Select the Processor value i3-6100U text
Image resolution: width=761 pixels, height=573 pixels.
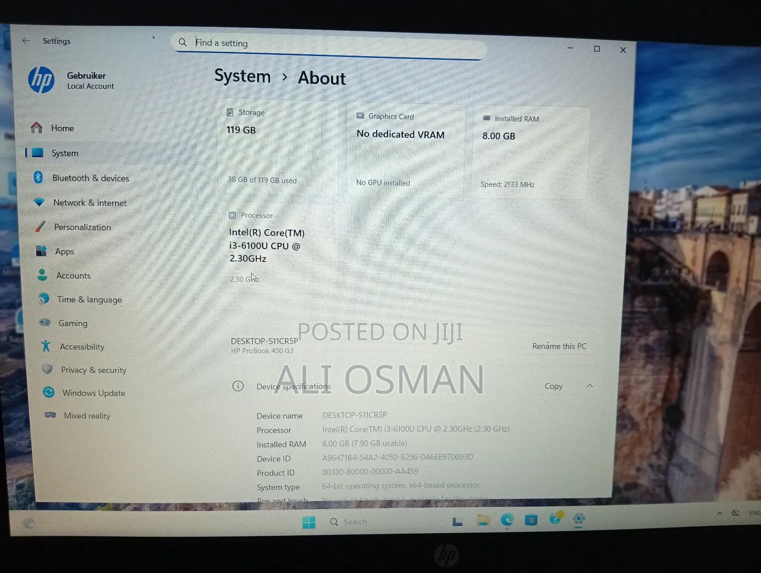point(416,429)
